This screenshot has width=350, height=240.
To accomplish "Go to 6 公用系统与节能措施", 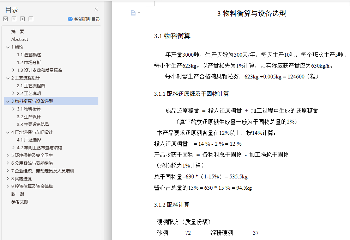I will 32,163.
